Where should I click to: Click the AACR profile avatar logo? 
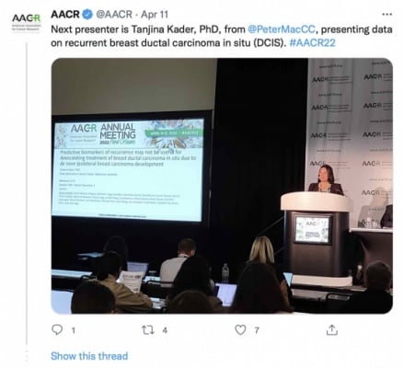(26, 22)
